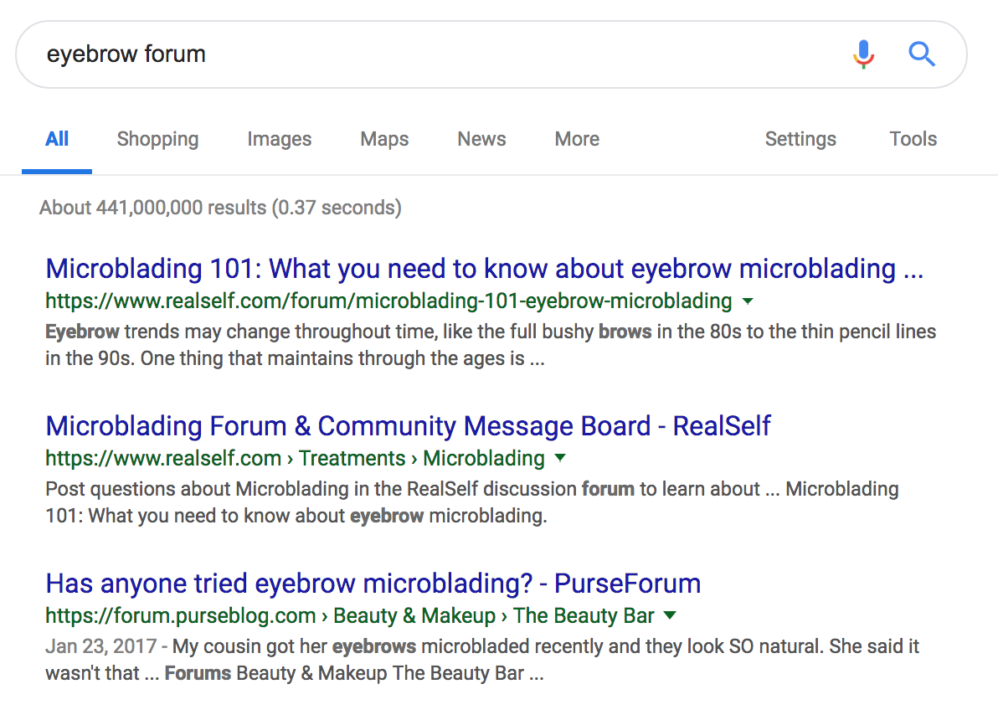Viewport: 998px width, 715px height.
Task: Click the realself.com forum microblading-101 URL
Action: (388, 301)
